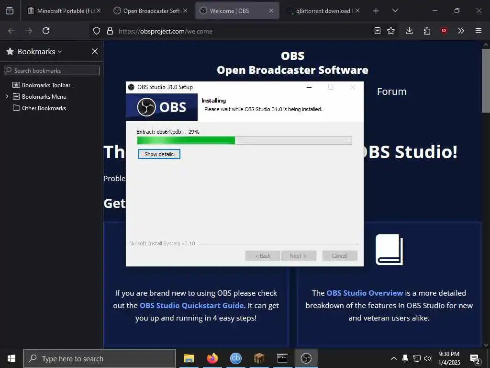
Task: Click the microphone tray icon
Action: coord(405,358)
